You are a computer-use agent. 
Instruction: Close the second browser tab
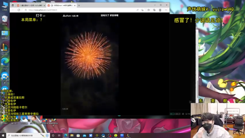pyautogui.click(x=75, y=6)
